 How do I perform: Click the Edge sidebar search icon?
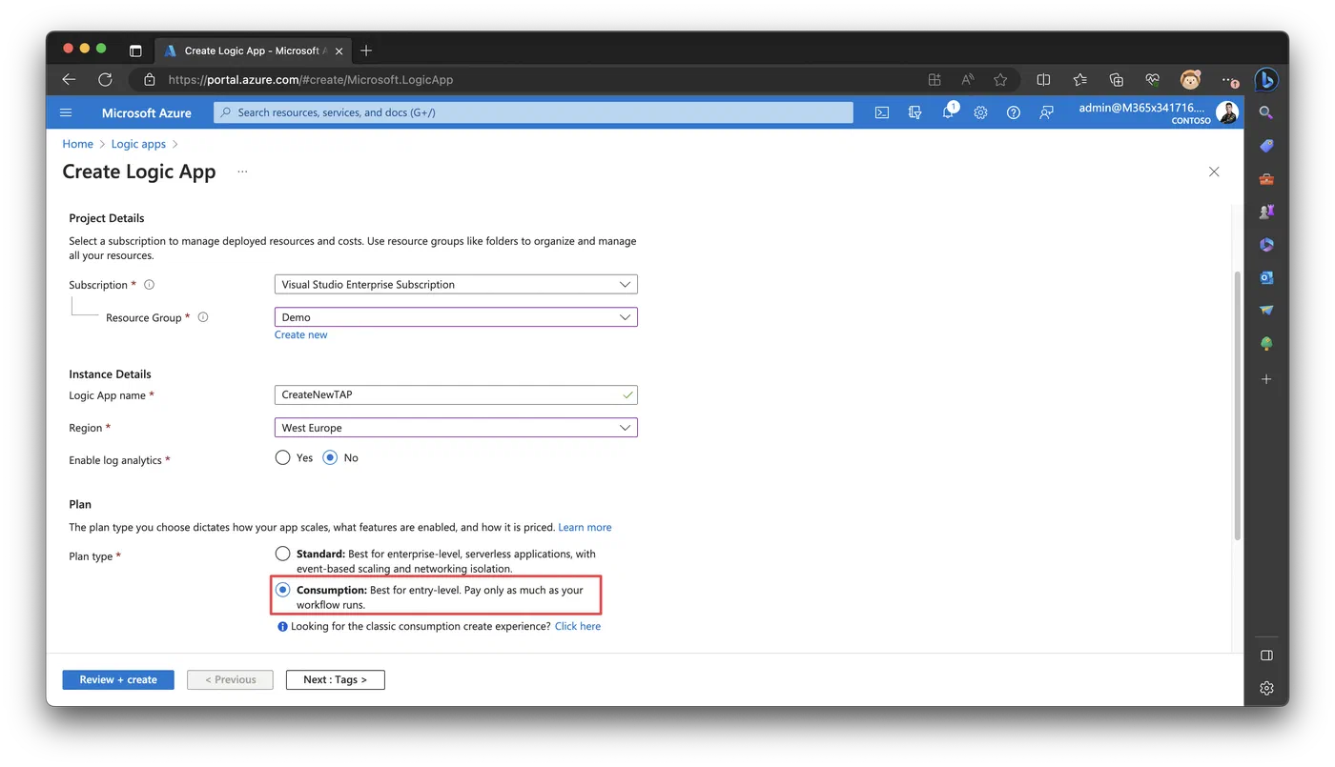pyautogui.click(x=1266, y=112)
